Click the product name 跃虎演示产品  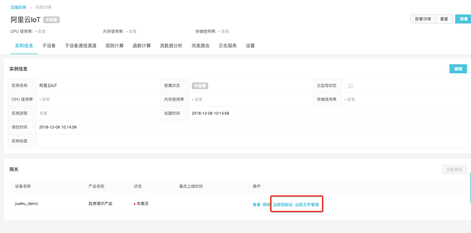(100, 204)
